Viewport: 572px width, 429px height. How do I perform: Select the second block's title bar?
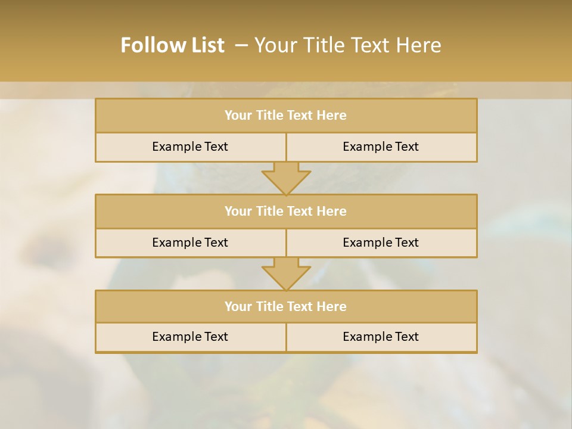coord(286,212)
